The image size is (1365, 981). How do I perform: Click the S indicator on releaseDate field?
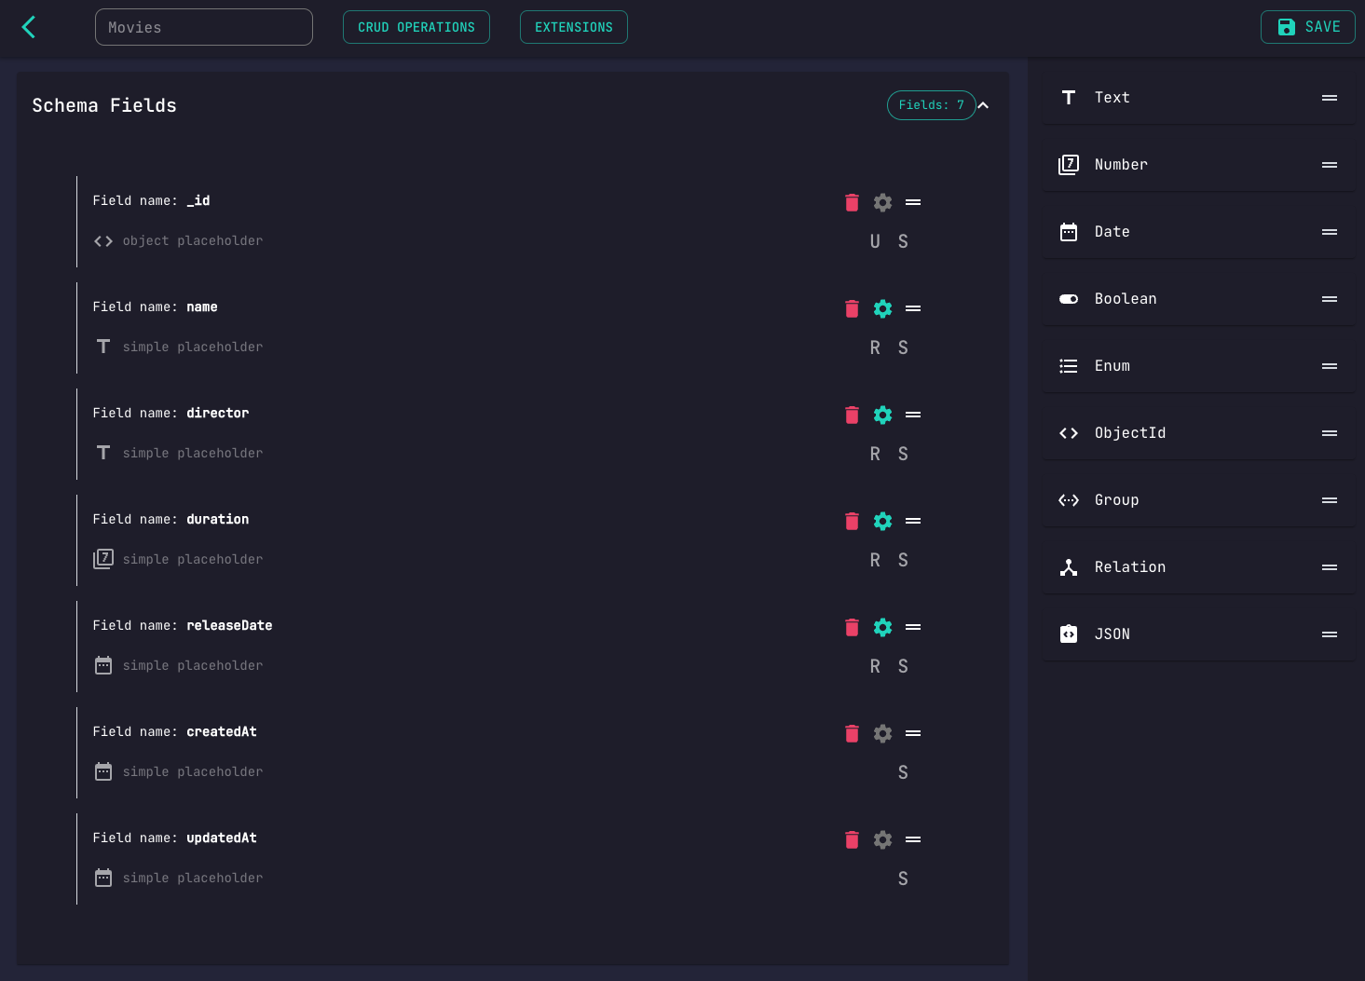click(x=903, y=666)
